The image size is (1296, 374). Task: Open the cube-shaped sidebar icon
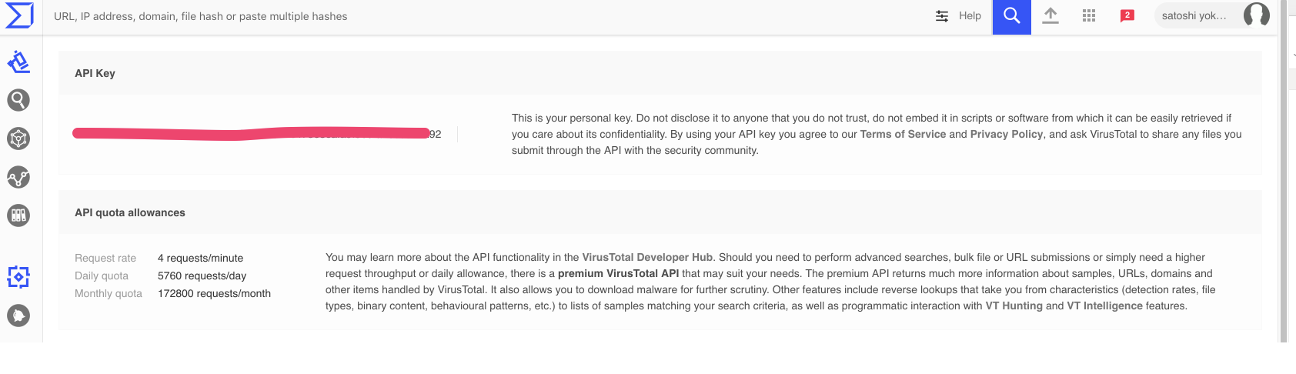point(18,139)
